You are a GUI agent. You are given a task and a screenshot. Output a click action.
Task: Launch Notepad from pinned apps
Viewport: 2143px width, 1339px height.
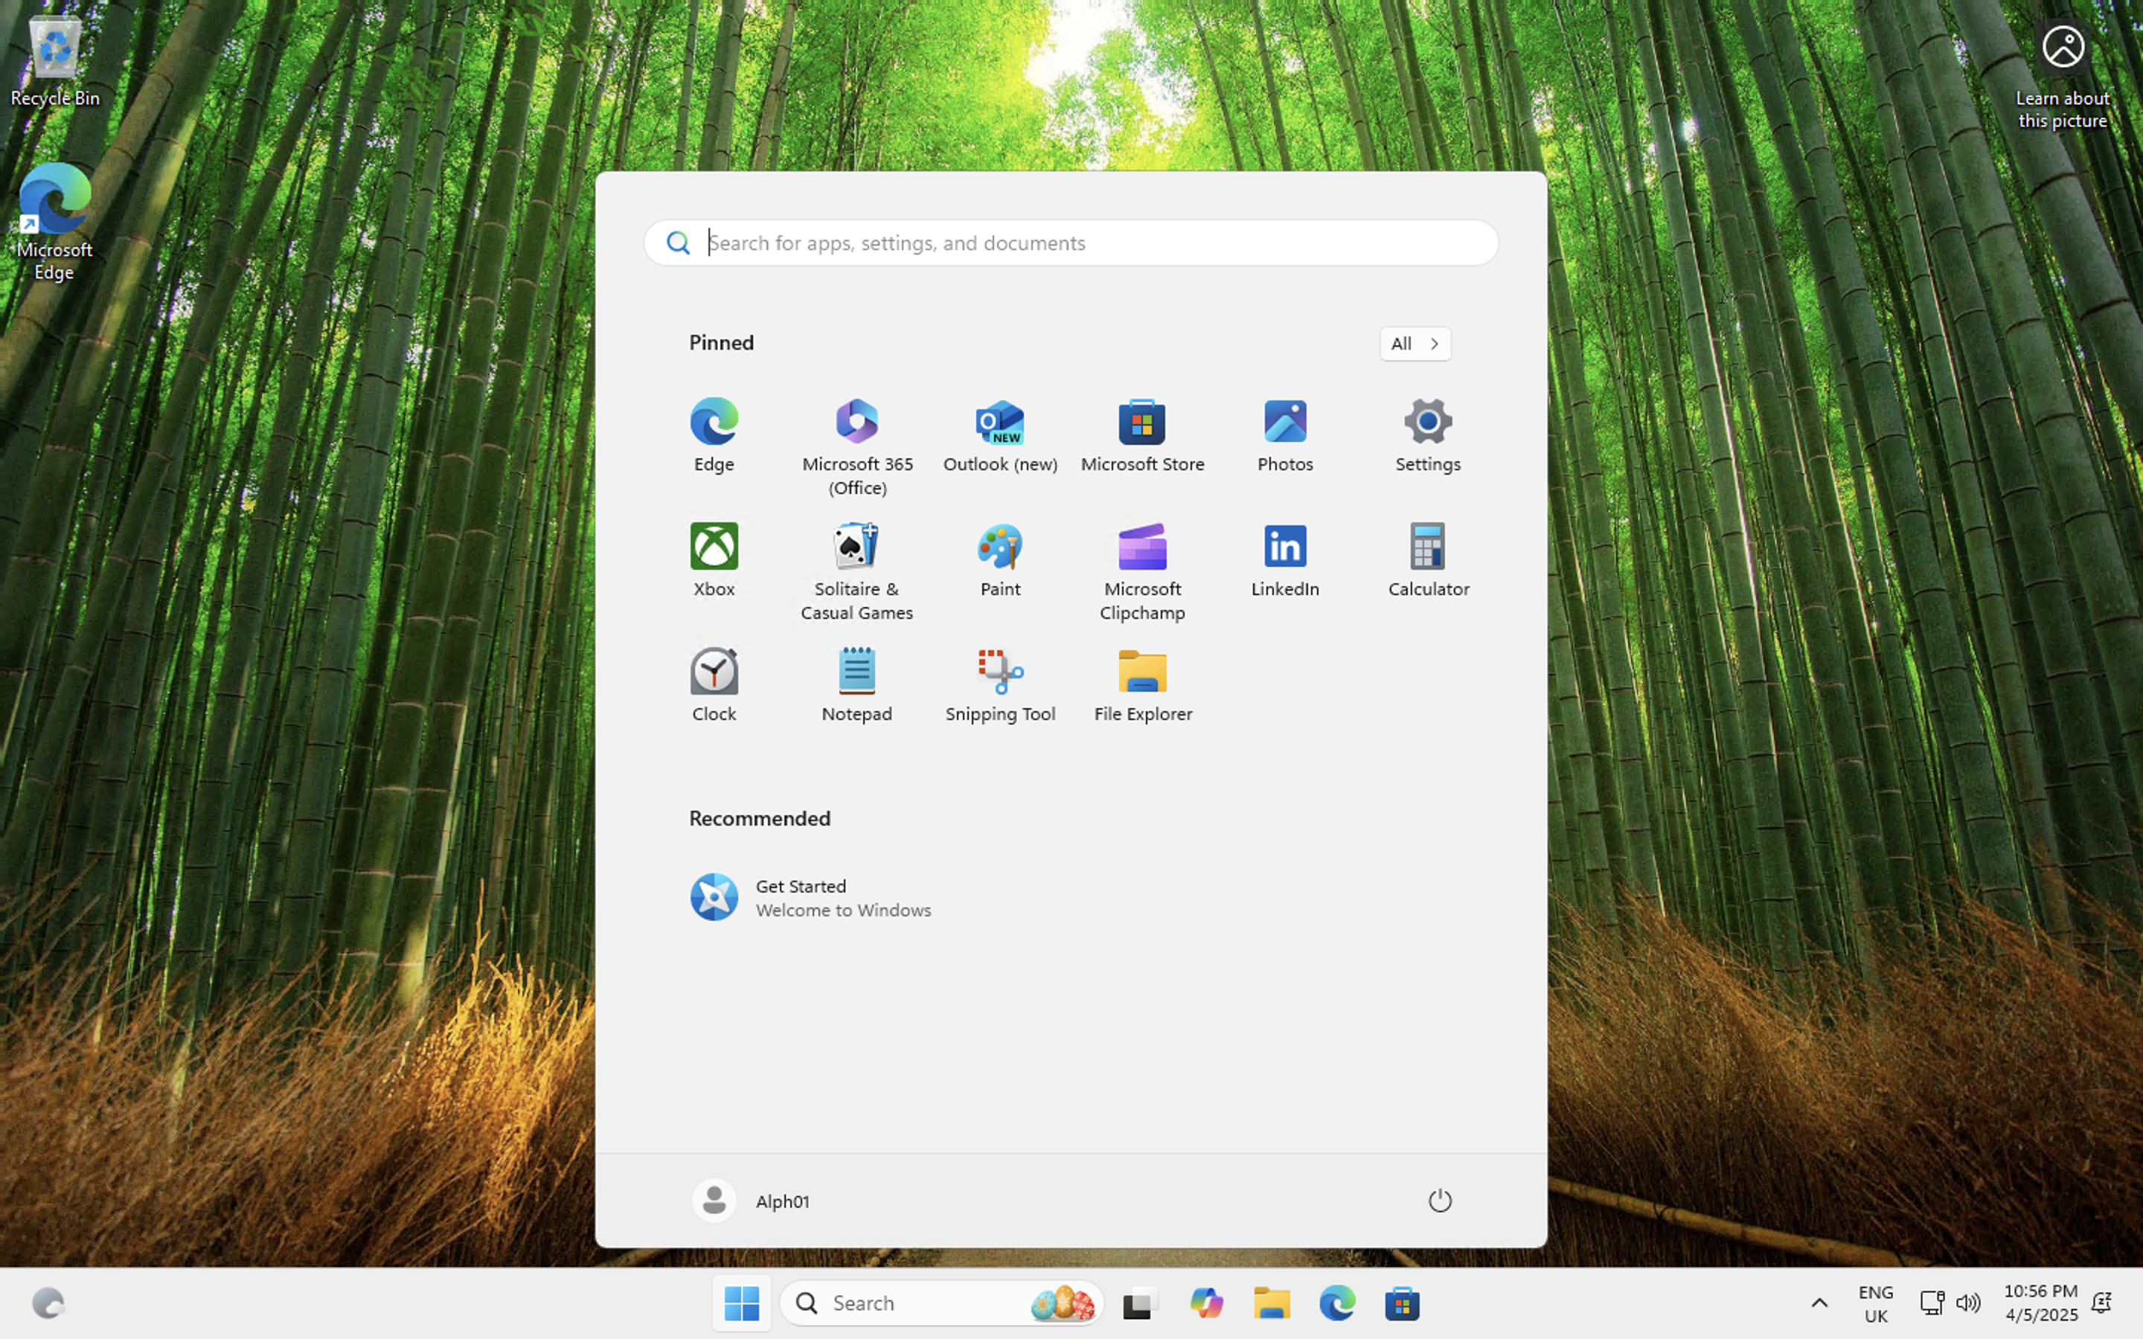(x=856, y=685)
